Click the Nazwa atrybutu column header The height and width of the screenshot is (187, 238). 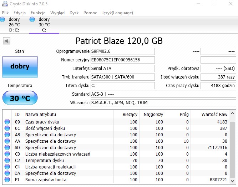tap(68, 114)
